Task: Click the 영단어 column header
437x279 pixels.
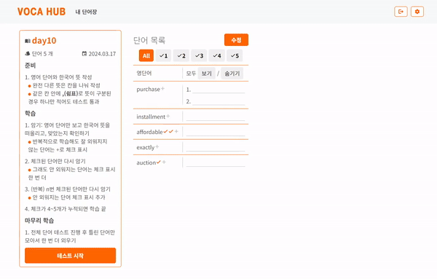Action: 144,73
